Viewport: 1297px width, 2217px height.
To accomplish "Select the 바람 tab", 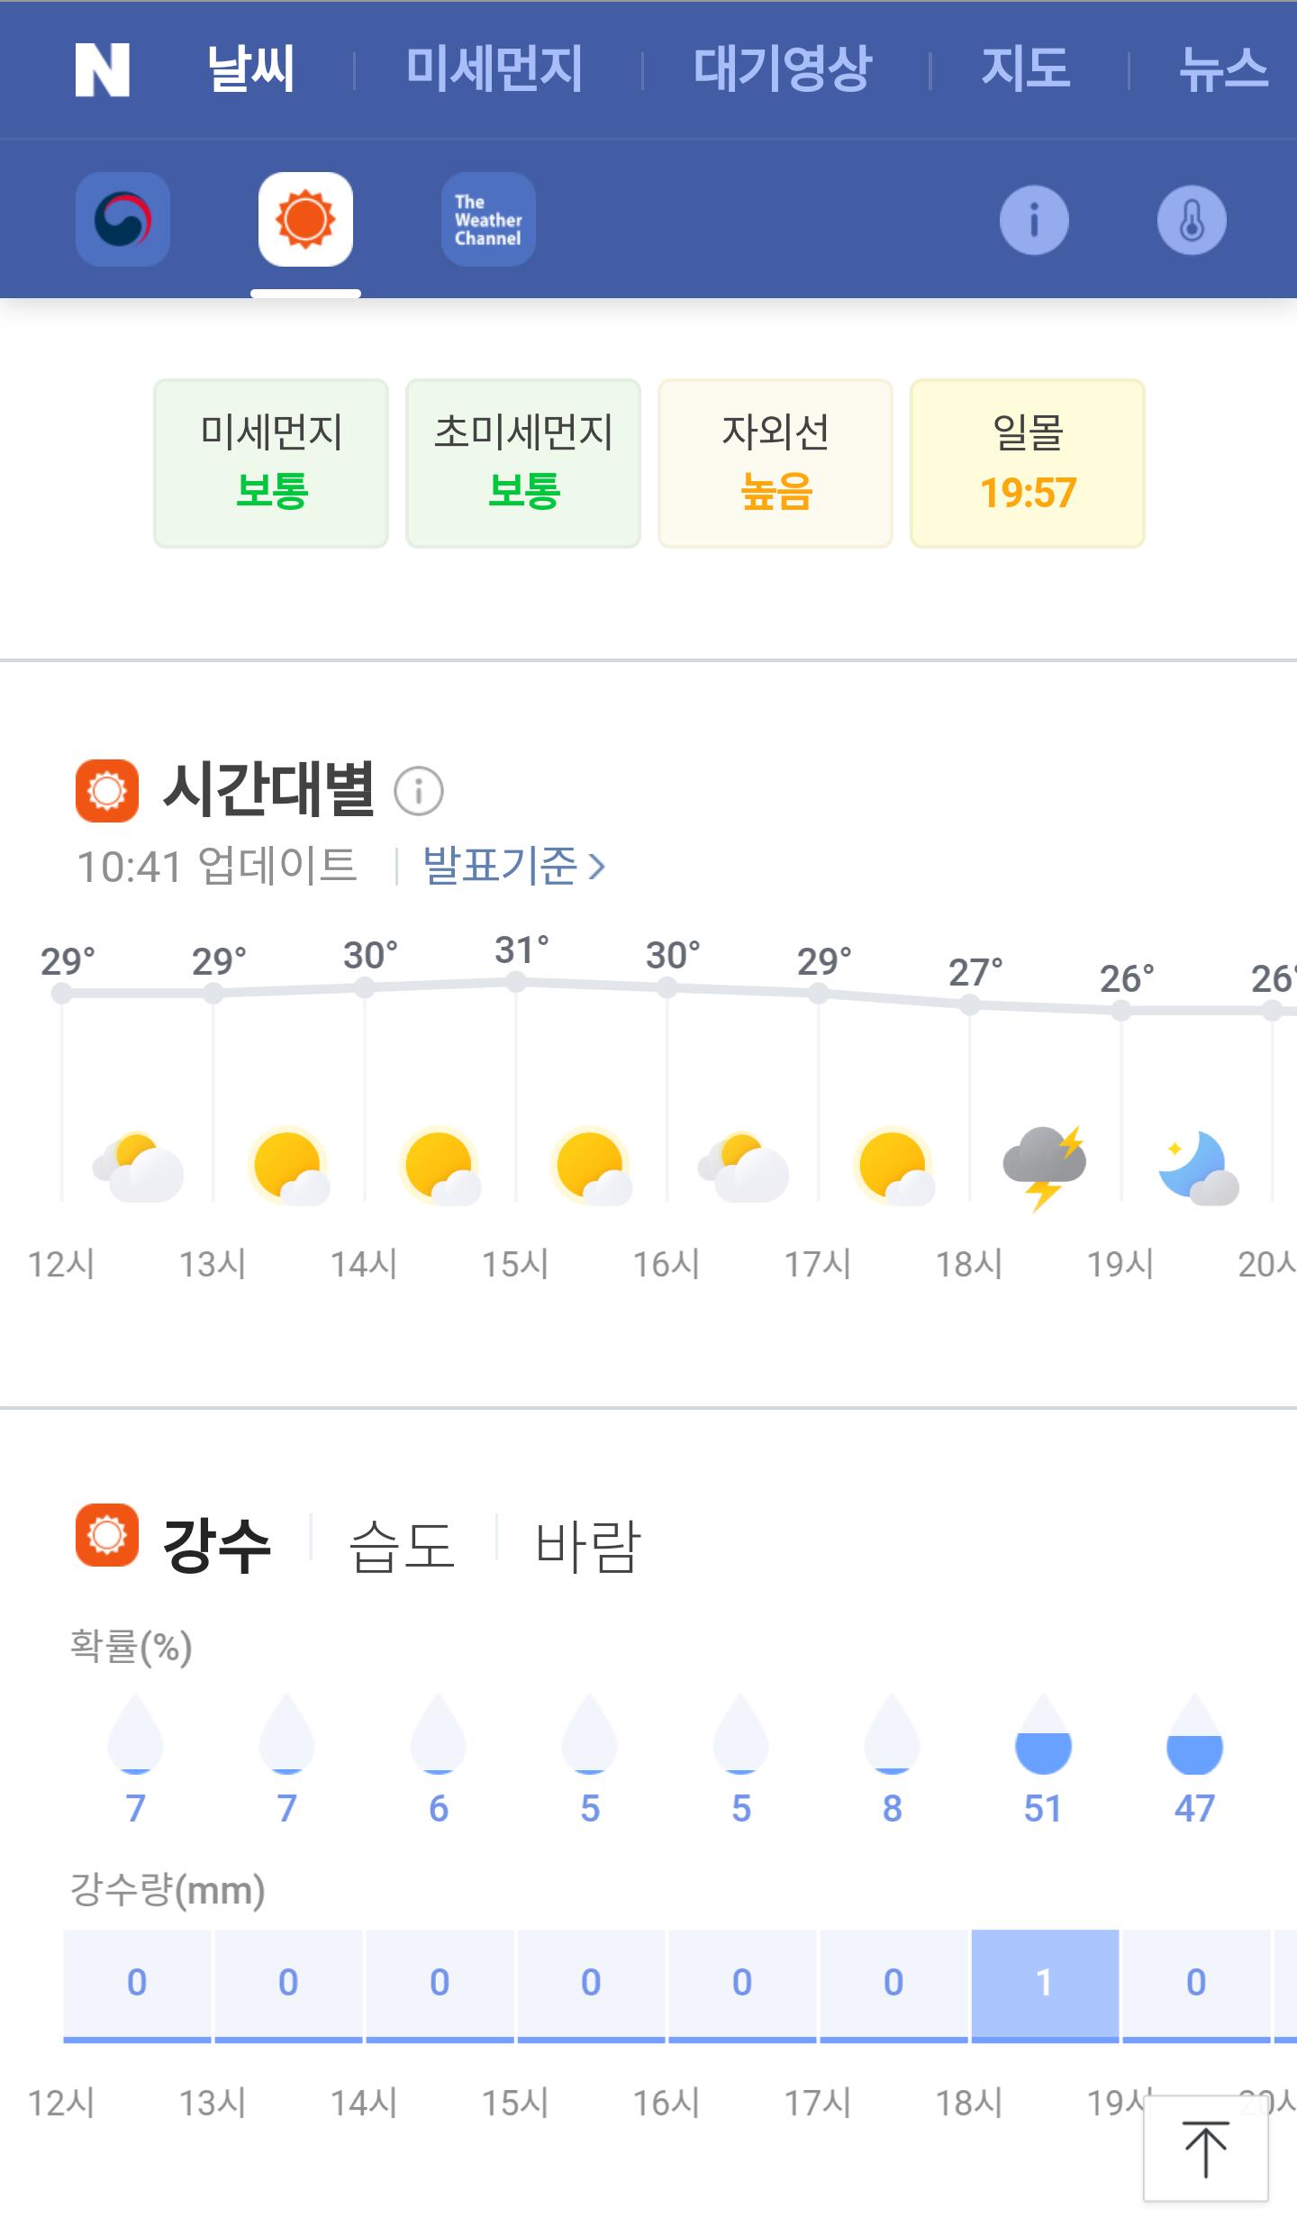I will click(587, 1546).
